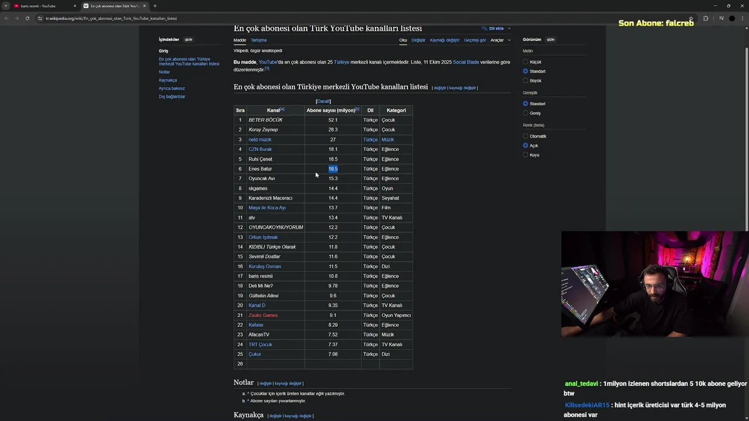Click the address bar URL

pyautogui.click(x=111, y=18)
